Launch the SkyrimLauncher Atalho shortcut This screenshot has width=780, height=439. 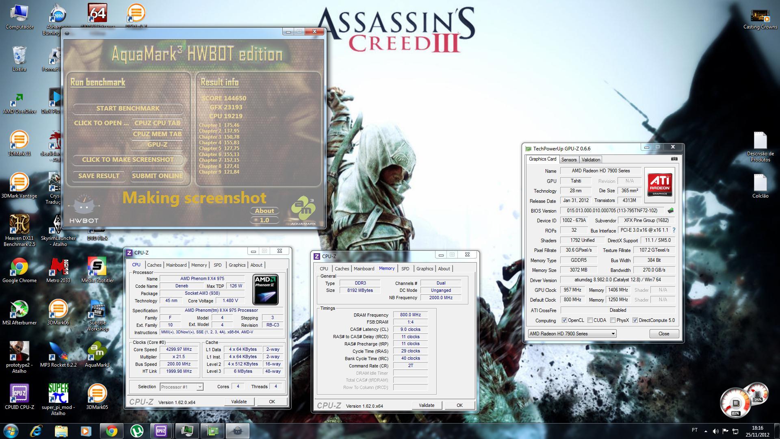58,230
